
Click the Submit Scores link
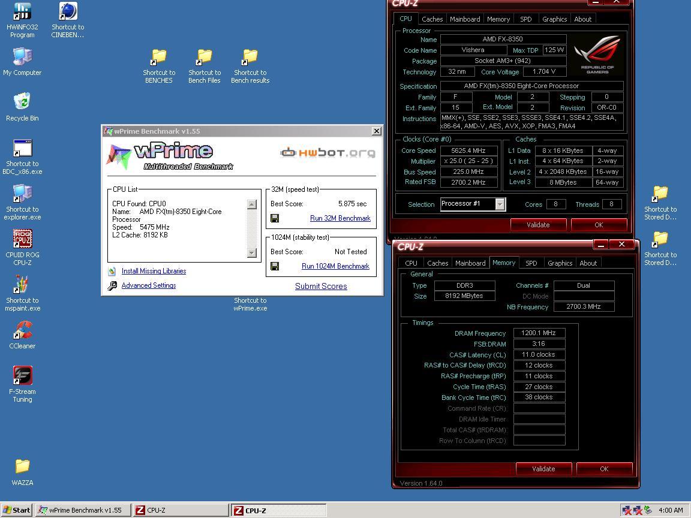pyautogui.click(x=321, y=287)
